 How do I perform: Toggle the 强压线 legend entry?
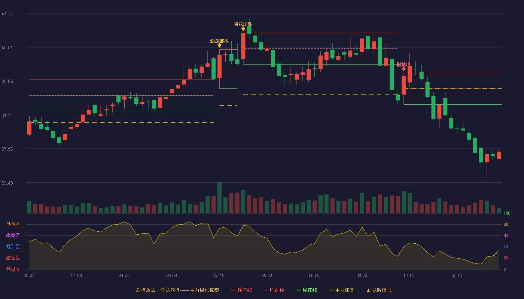point(241,290)
